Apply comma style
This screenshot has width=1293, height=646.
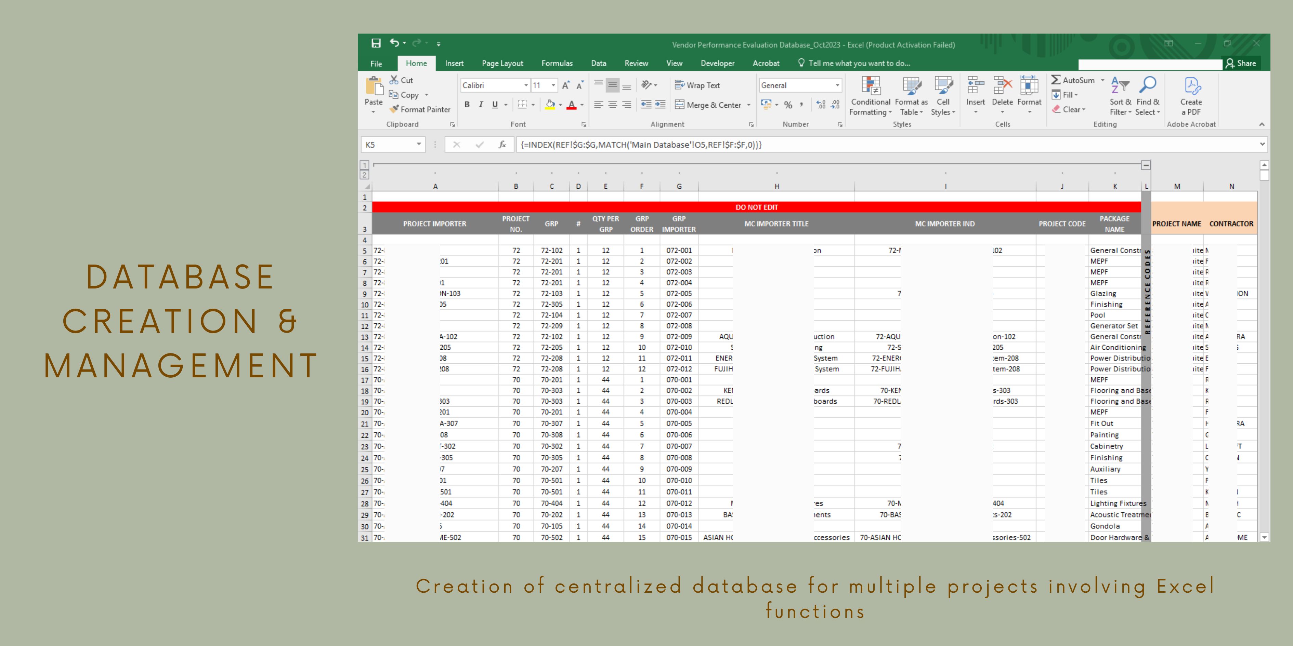point(801,104)
